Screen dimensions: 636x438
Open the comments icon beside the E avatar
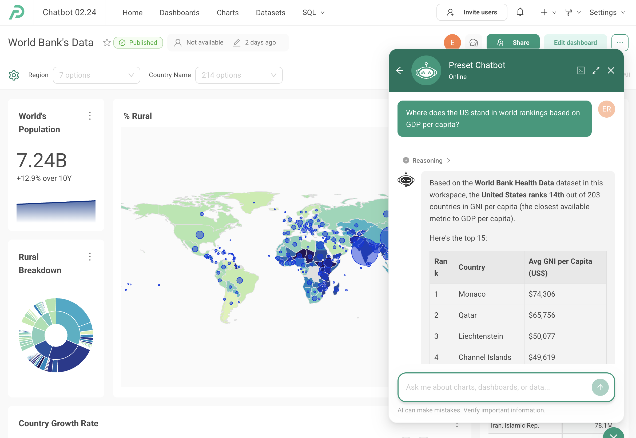point(474,42)
